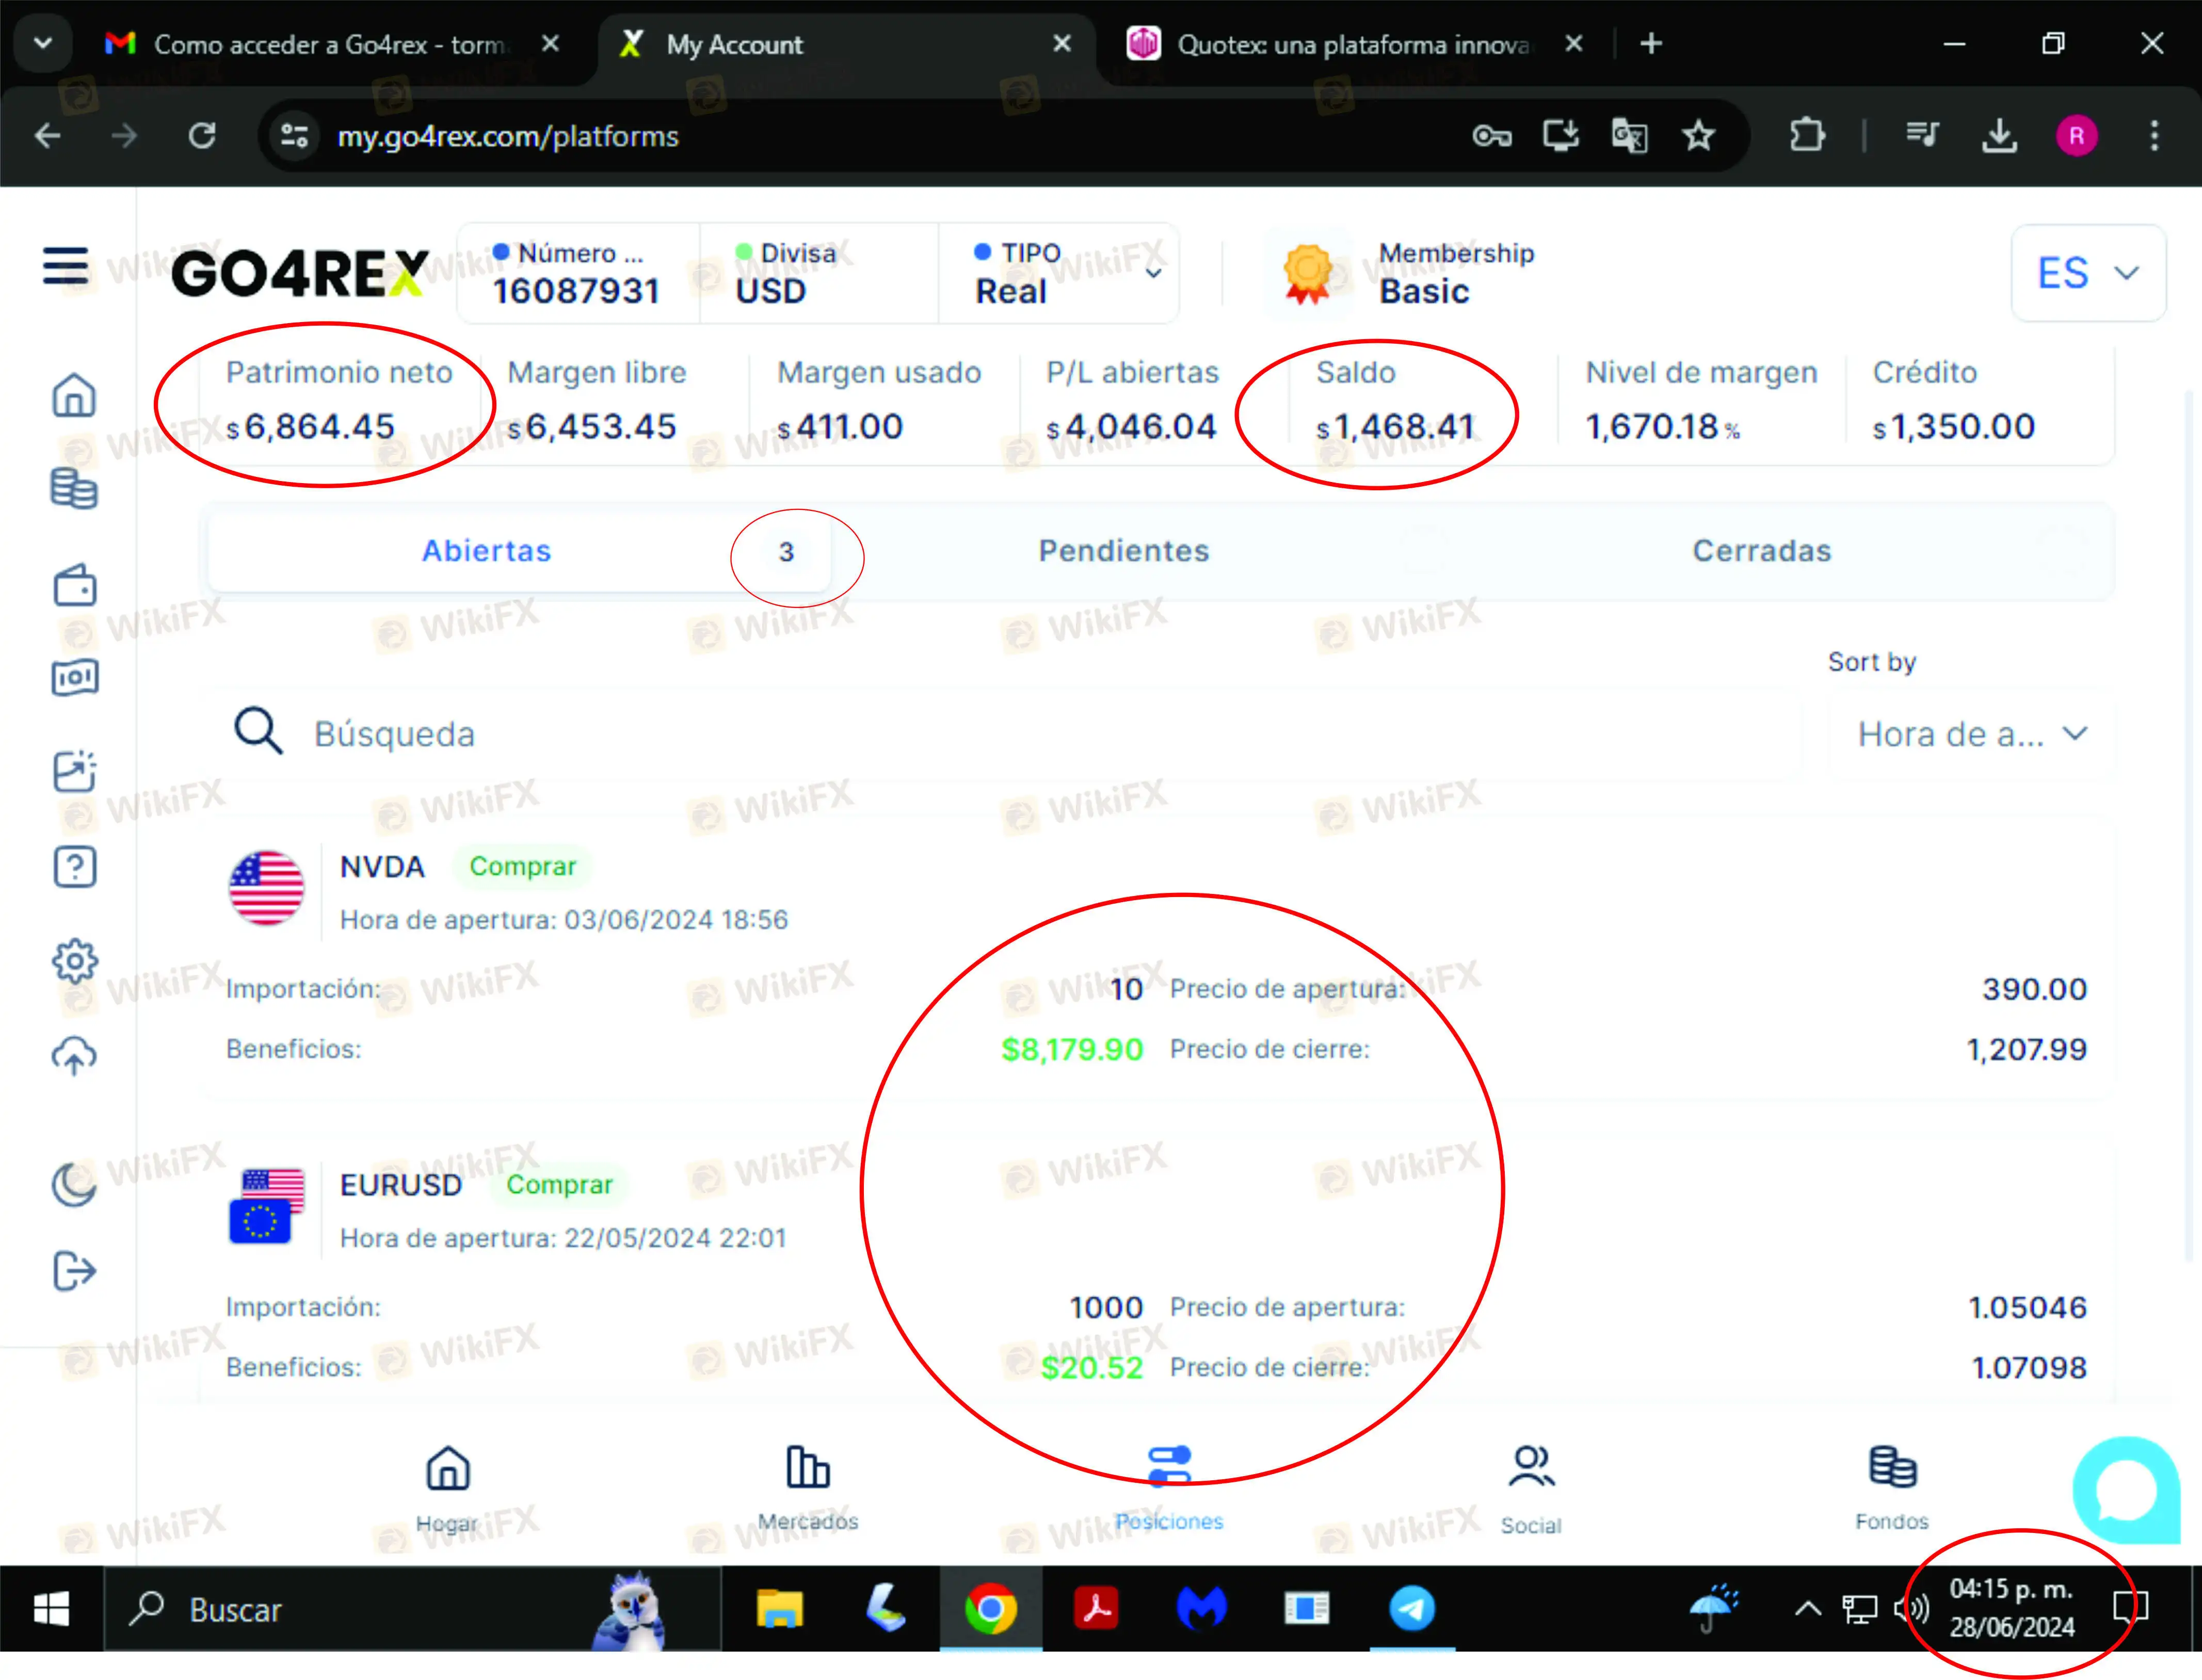This screenshot has height=1680, width=2202.
Task: Open the home icon in left sidebar
Action: pyautogui.click(x=74, y=395)
